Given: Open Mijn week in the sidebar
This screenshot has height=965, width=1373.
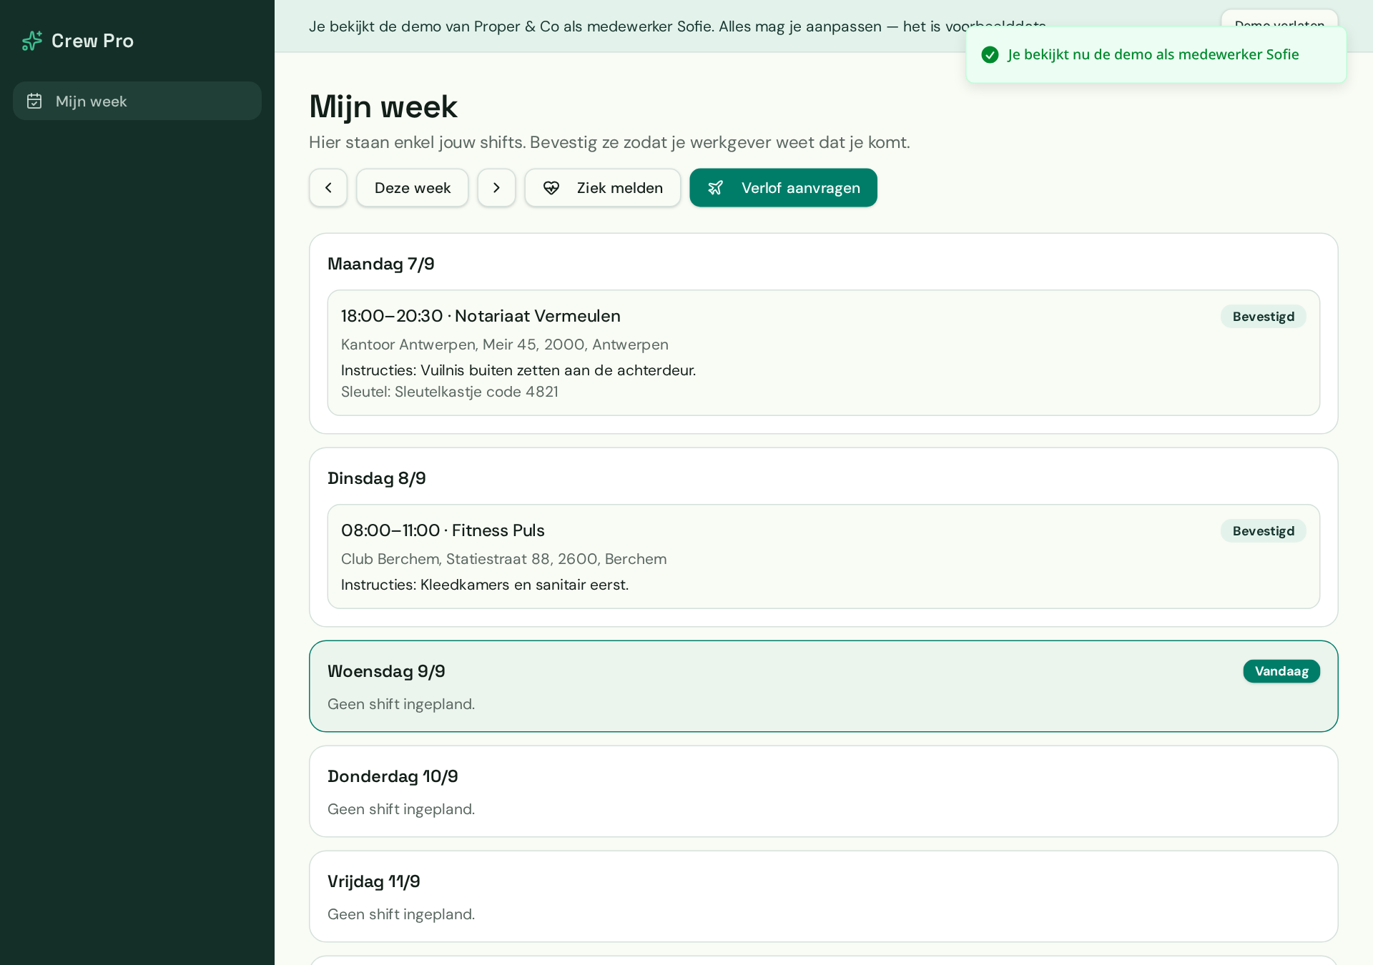Looking at the screenshot, I should click(137, 101).
